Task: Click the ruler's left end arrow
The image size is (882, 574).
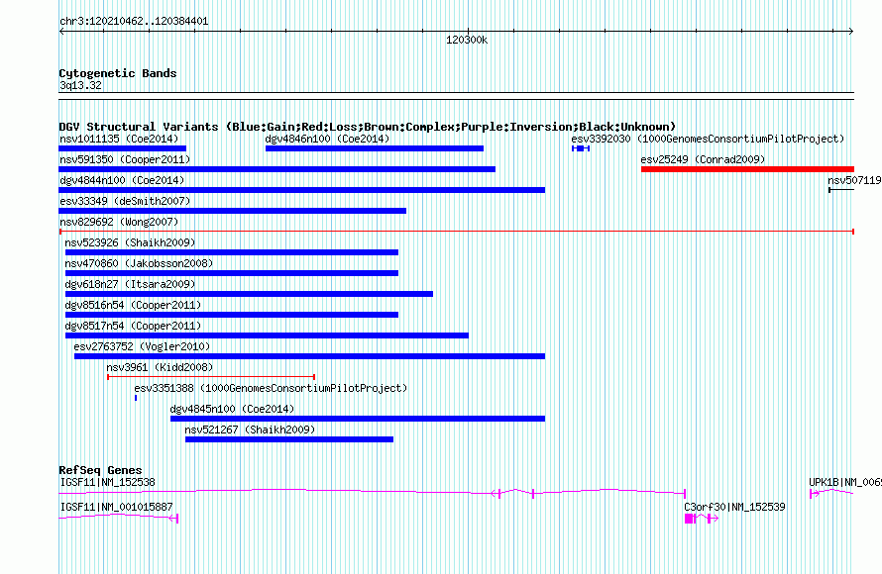Action: (x=61, y=32)
